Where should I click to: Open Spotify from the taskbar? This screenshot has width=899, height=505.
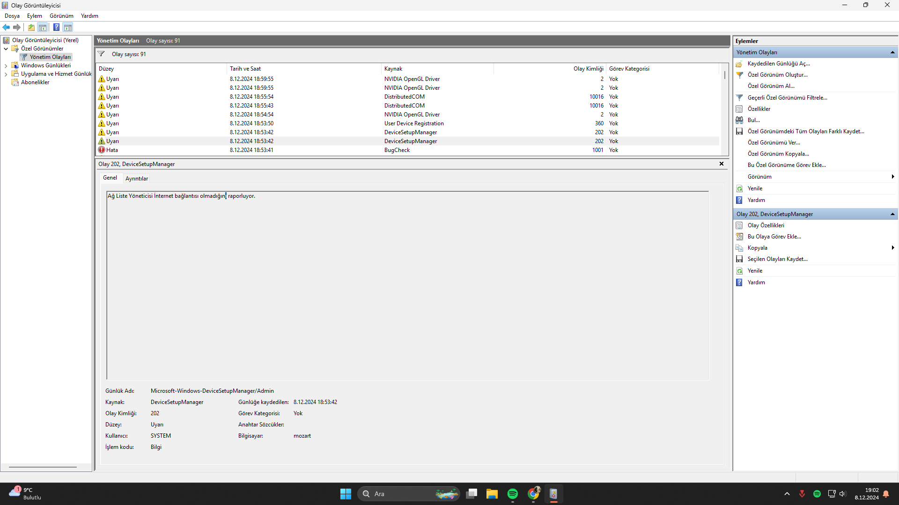(512, 494)
